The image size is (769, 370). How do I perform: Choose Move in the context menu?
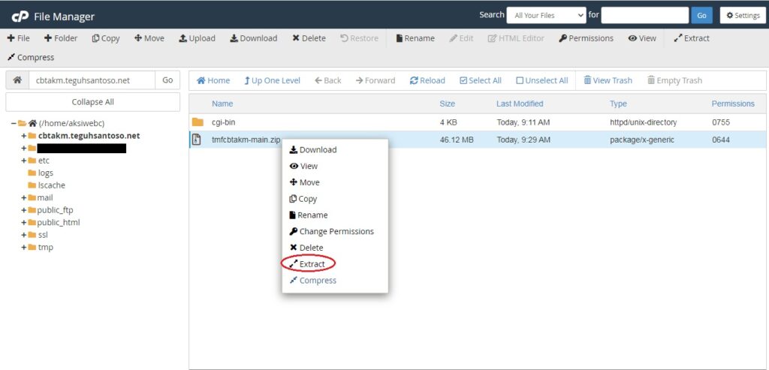305,182
